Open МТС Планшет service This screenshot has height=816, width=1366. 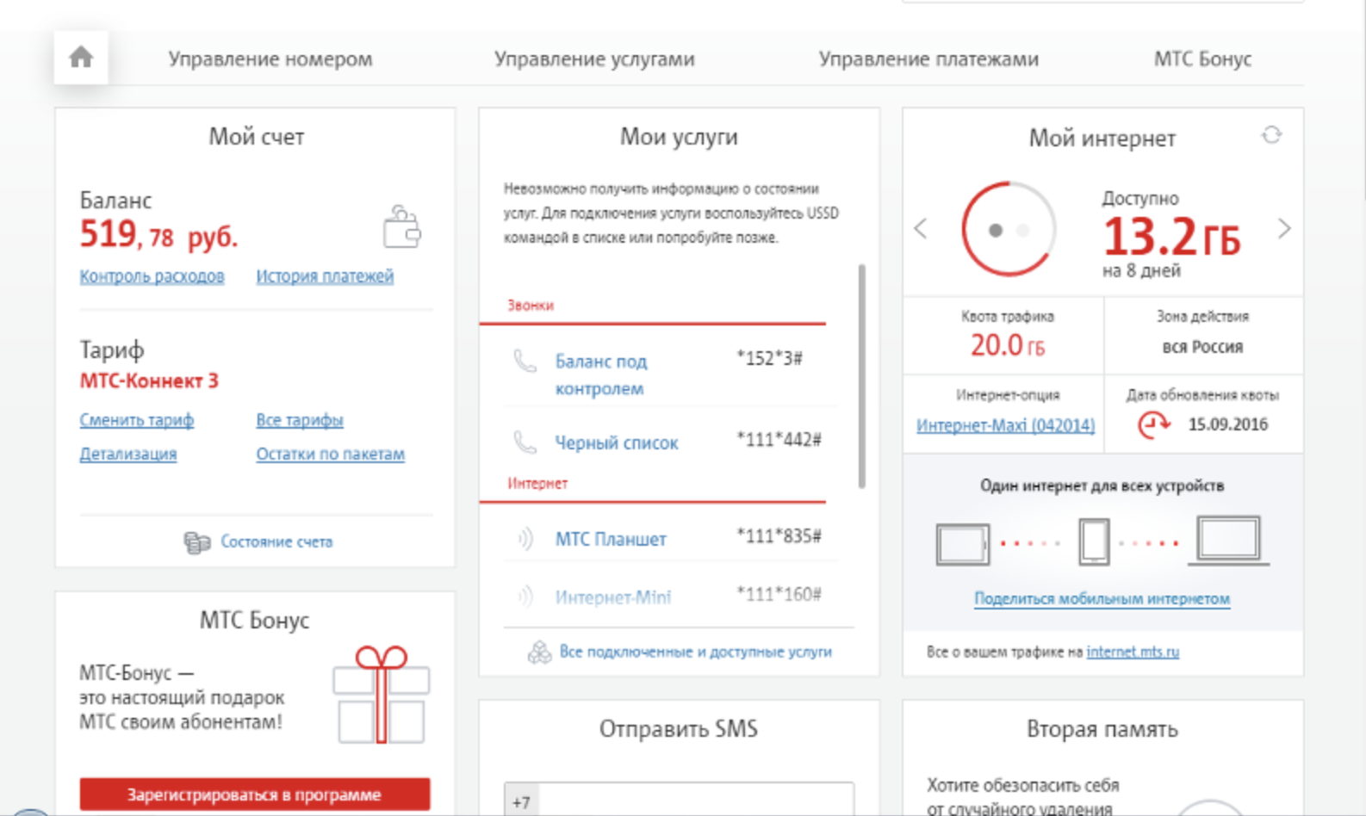(611, 539)
